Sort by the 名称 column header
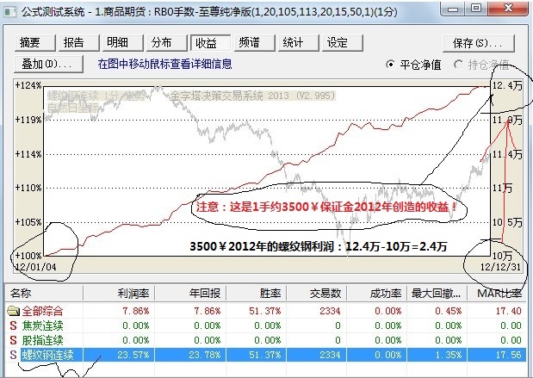 (44, 293)
